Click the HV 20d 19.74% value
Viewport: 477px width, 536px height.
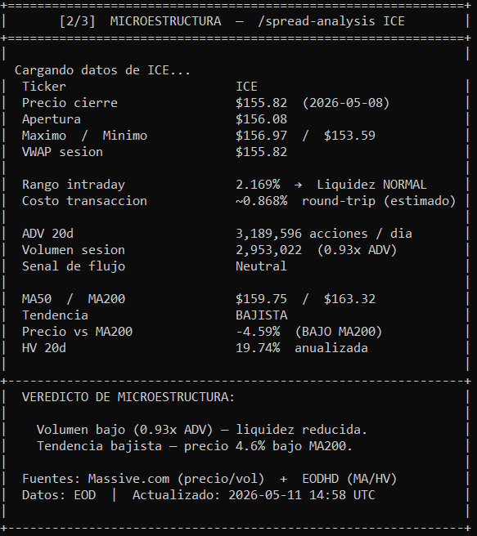(258, 348)
